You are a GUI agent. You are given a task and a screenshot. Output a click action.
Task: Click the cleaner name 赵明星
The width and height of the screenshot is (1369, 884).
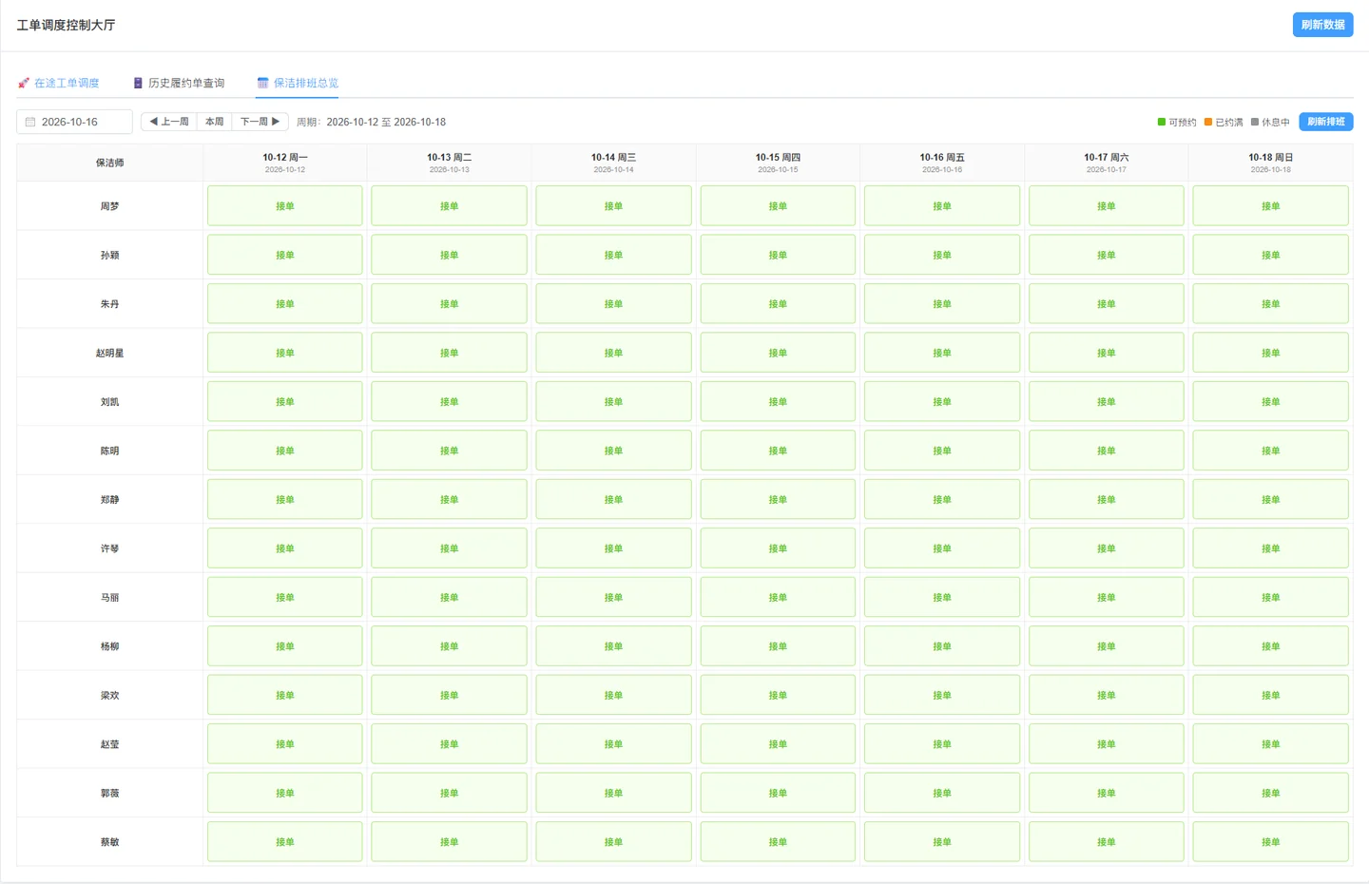[x=110, y=353]
